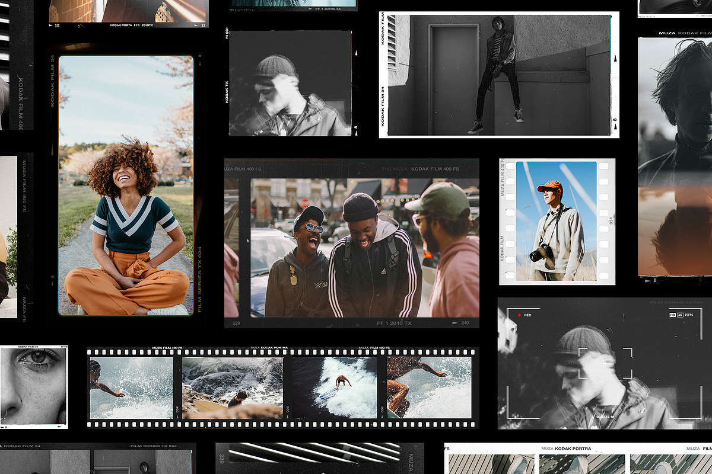Click the last surfer frame on film strip
This screenshot has width=712, height=474.
click(429, 387)
